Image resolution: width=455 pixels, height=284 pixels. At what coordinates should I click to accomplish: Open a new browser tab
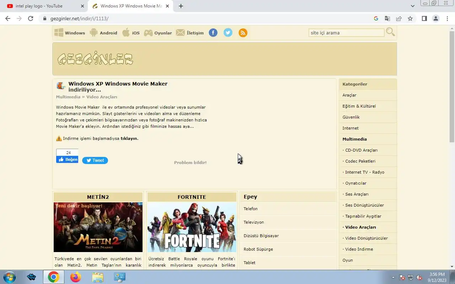click(181, 6)
